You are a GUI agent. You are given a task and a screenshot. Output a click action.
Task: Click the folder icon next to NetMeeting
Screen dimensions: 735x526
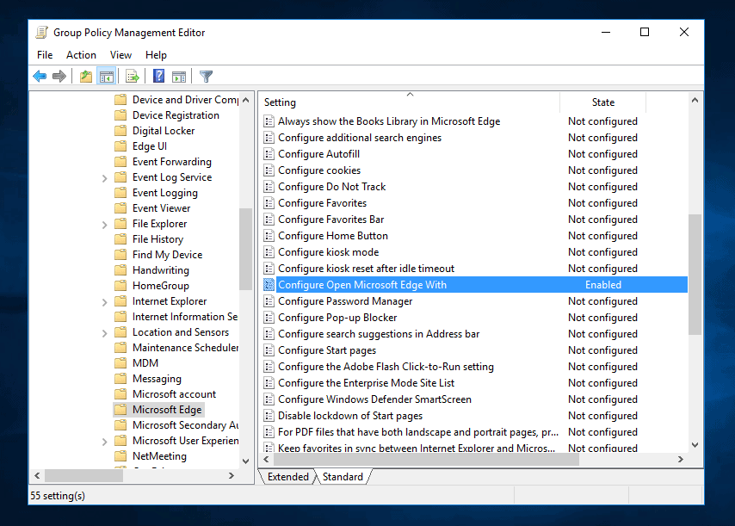[121, 455]
